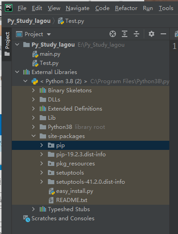
Task: Select the setuptools-41.2.0.dist-info row label
Action: 90,182
